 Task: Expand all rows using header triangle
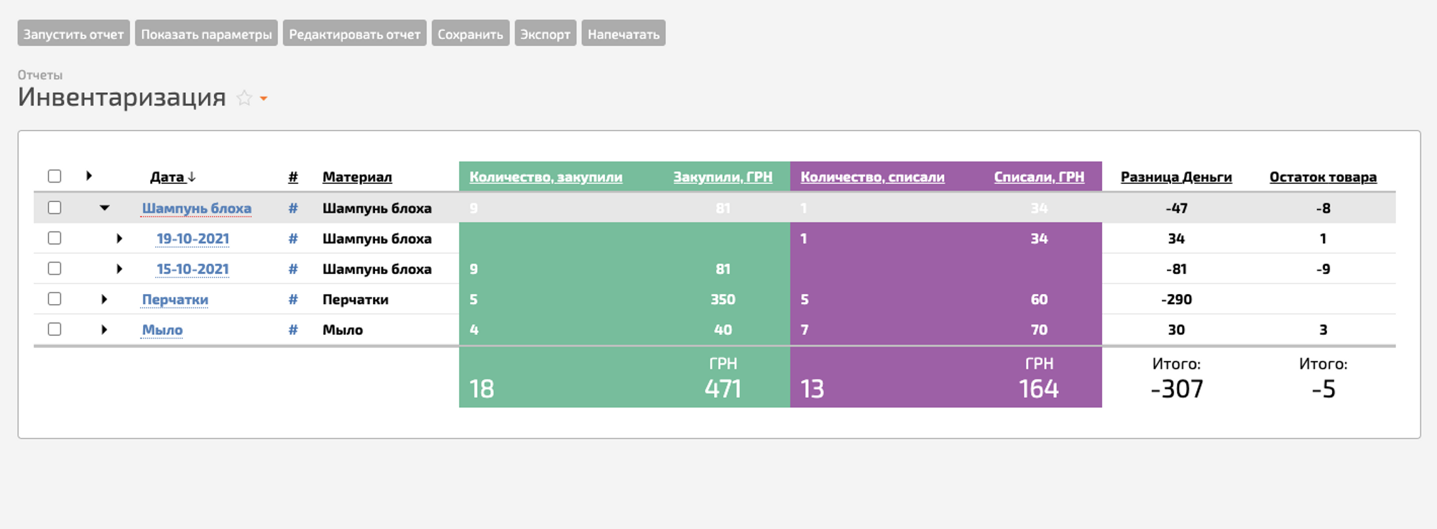coord(89,176)
